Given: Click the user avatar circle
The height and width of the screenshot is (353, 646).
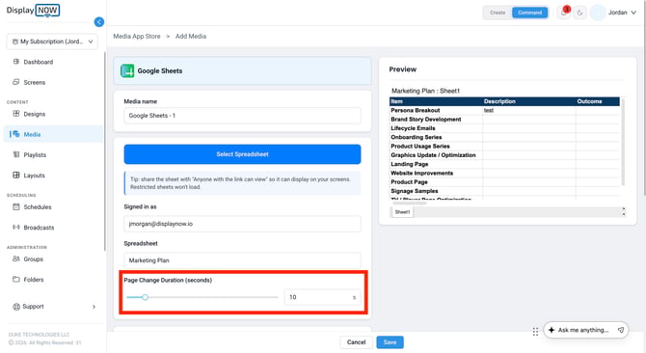Looking at the screenshot, I should pos(598,13).
